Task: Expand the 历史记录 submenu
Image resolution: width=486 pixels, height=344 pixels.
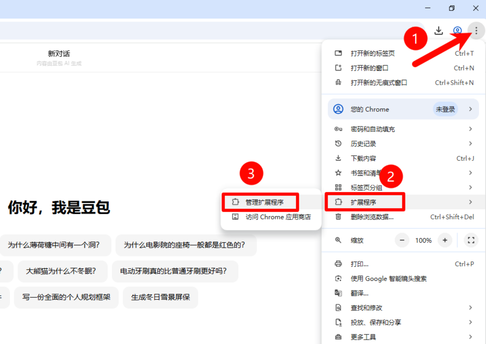Action: [471, 143]
